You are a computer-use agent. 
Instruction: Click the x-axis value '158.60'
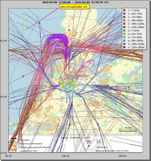122,156
